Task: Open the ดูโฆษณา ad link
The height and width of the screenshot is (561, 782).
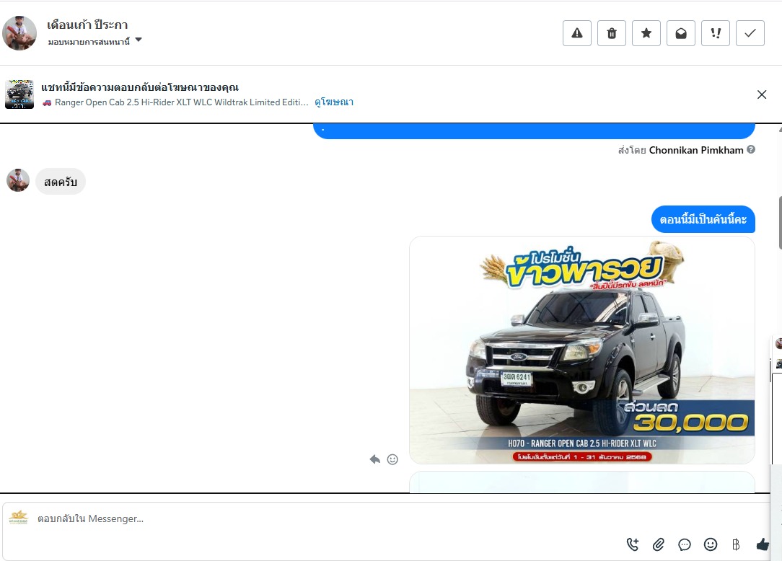Action: click(x=333, y=102)
